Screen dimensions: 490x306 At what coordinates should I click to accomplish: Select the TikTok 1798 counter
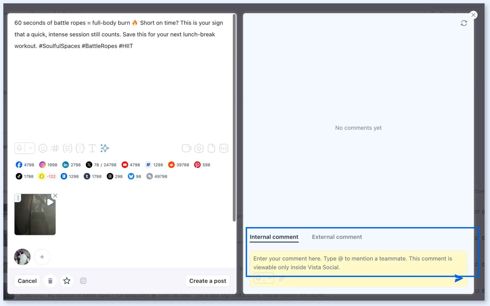point(25,176)
